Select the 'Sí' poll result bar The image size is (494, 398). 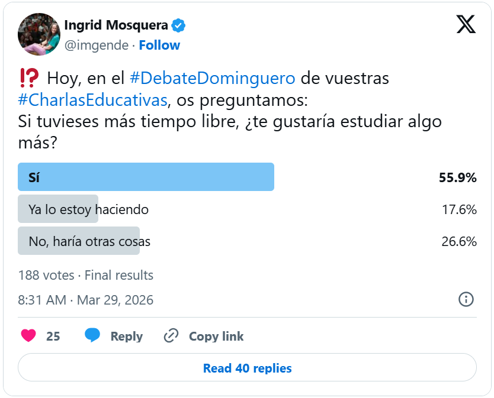(146, 177)
